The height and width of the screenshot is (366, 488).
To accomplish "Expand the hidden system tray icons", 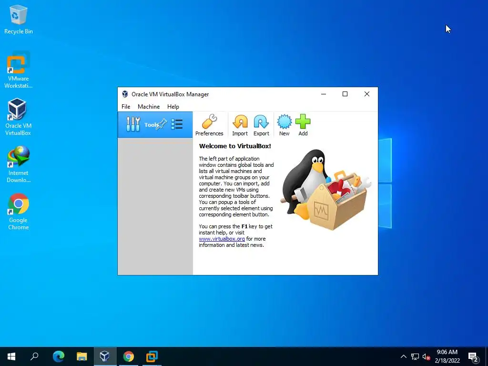I will tap(403, 356).
